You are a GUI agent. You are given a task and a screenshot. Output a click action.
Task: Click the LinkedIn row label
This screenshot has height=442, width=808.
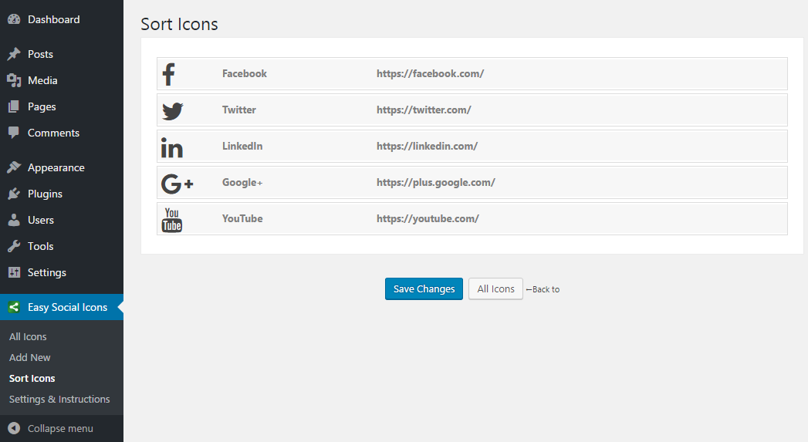[242, 147]
